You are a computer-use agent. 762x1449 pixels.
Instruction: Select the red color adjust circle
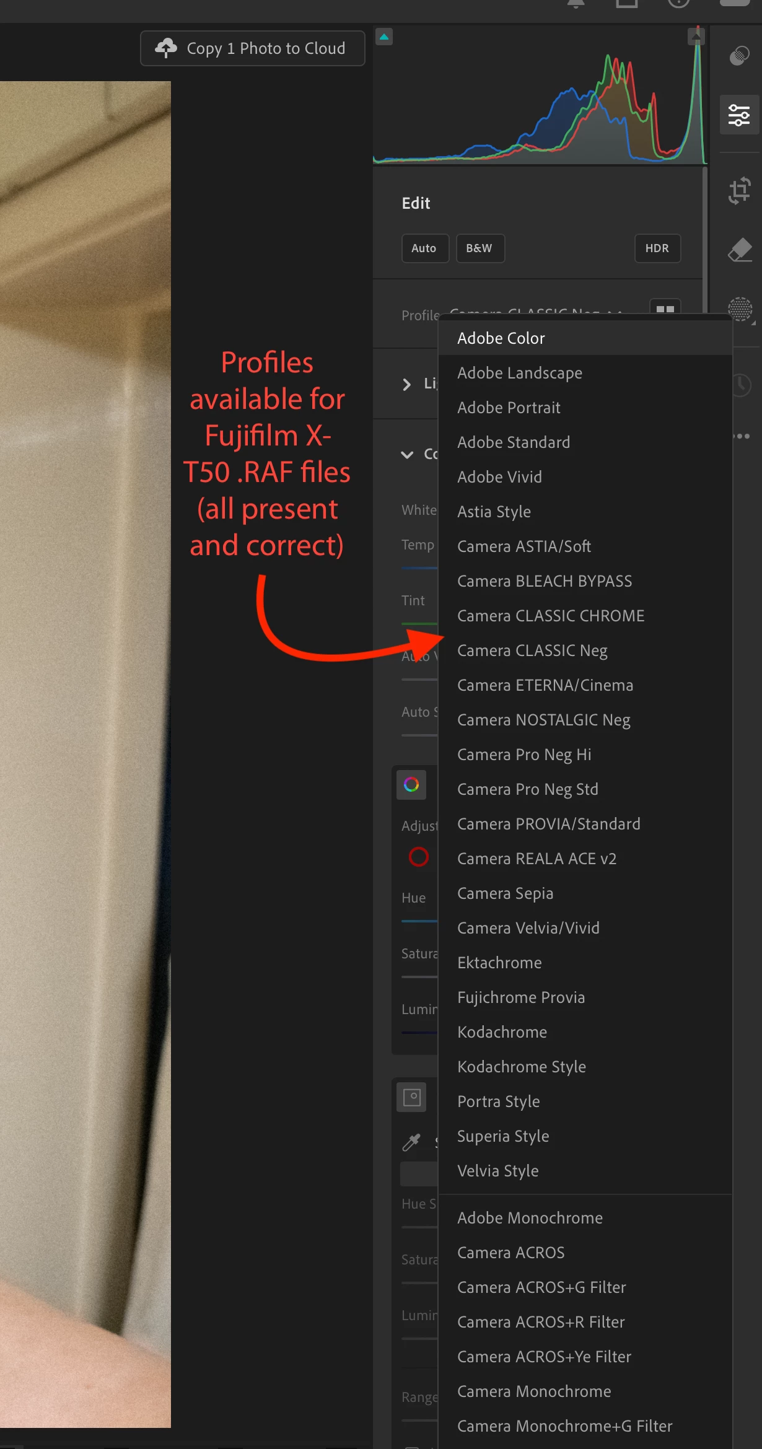(x=419, y=857)
